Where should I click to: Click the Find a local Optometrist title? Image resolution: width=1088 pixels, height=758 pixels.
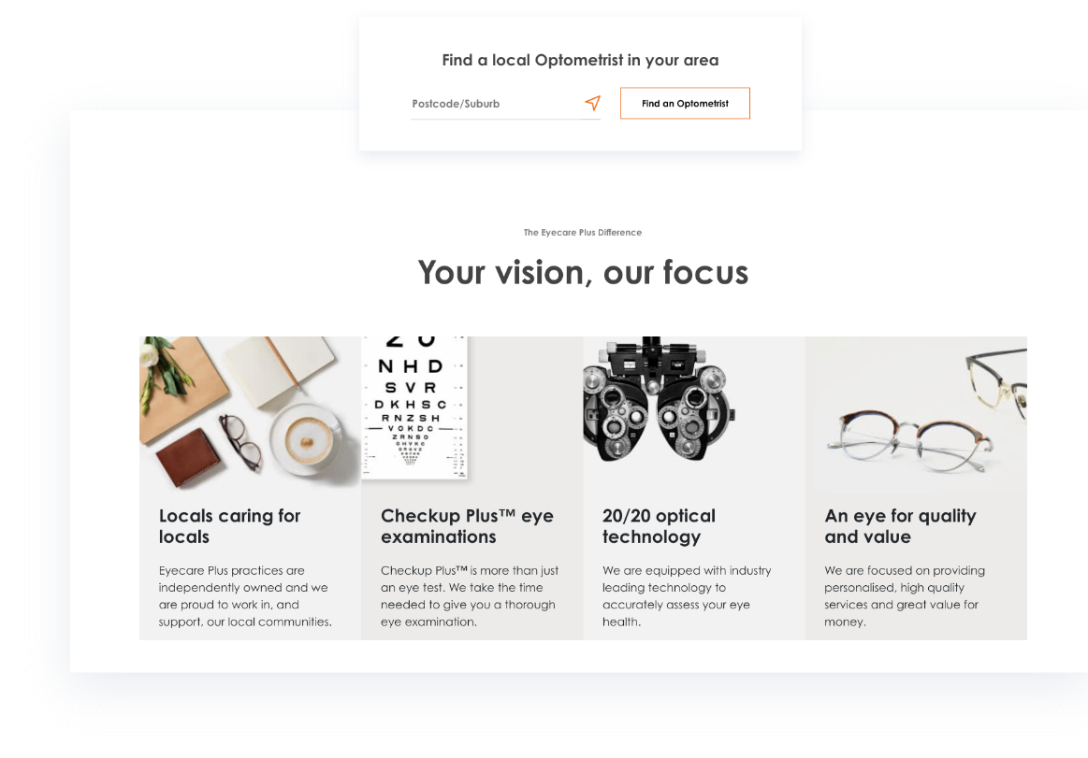581,61
